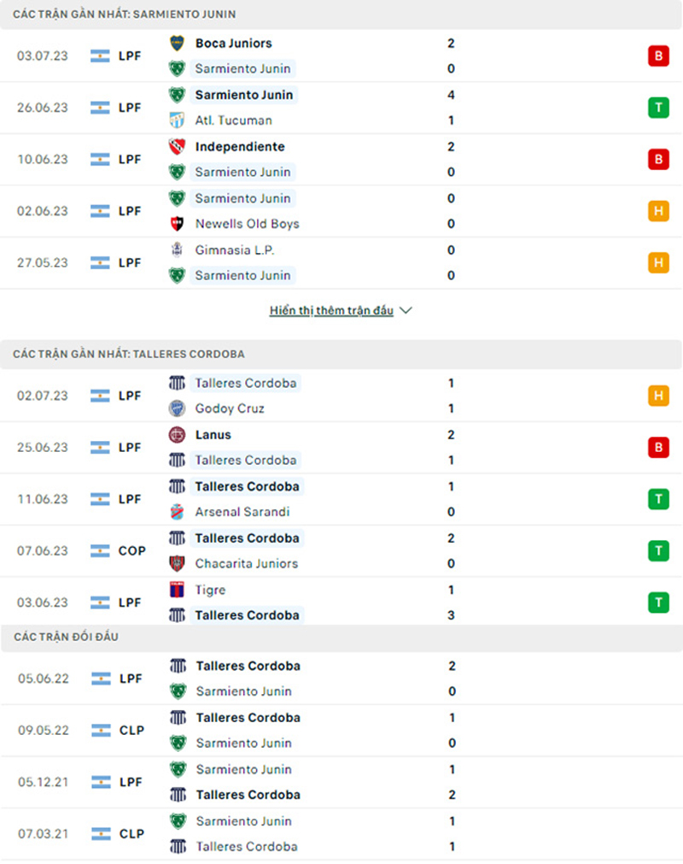This screenshot has width=683, height=864.
Task: Click the Independiente club crest
Action: point(177,147)
